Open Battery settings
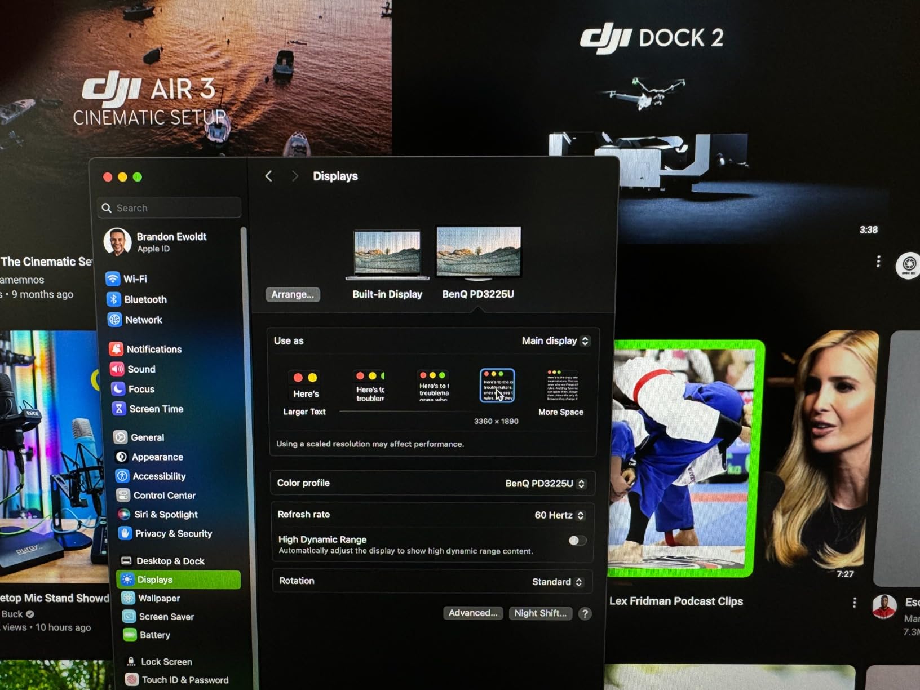 pyautogui.click(x=154, y=635)
